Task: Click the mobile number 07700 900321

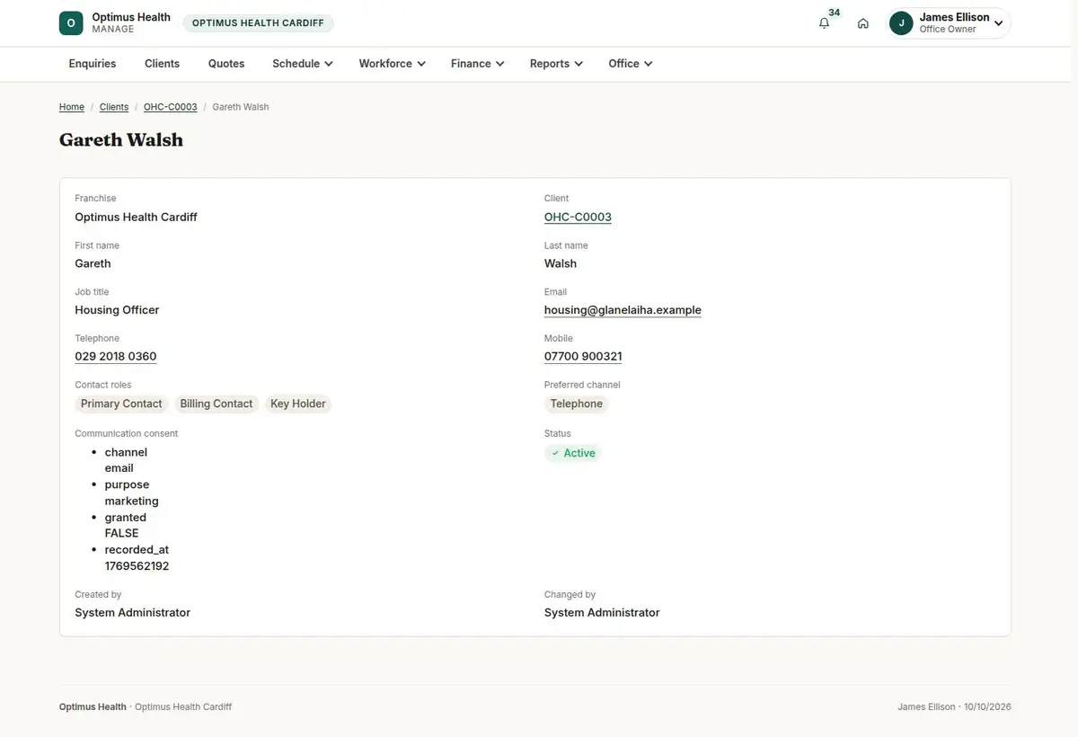Action: [583, 357]
